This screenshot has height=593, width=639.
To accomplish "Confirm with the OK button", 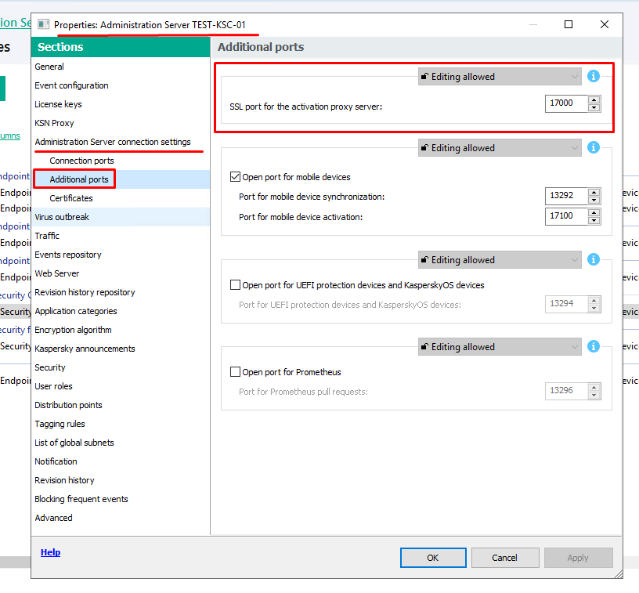I will (x=433, y=558).
